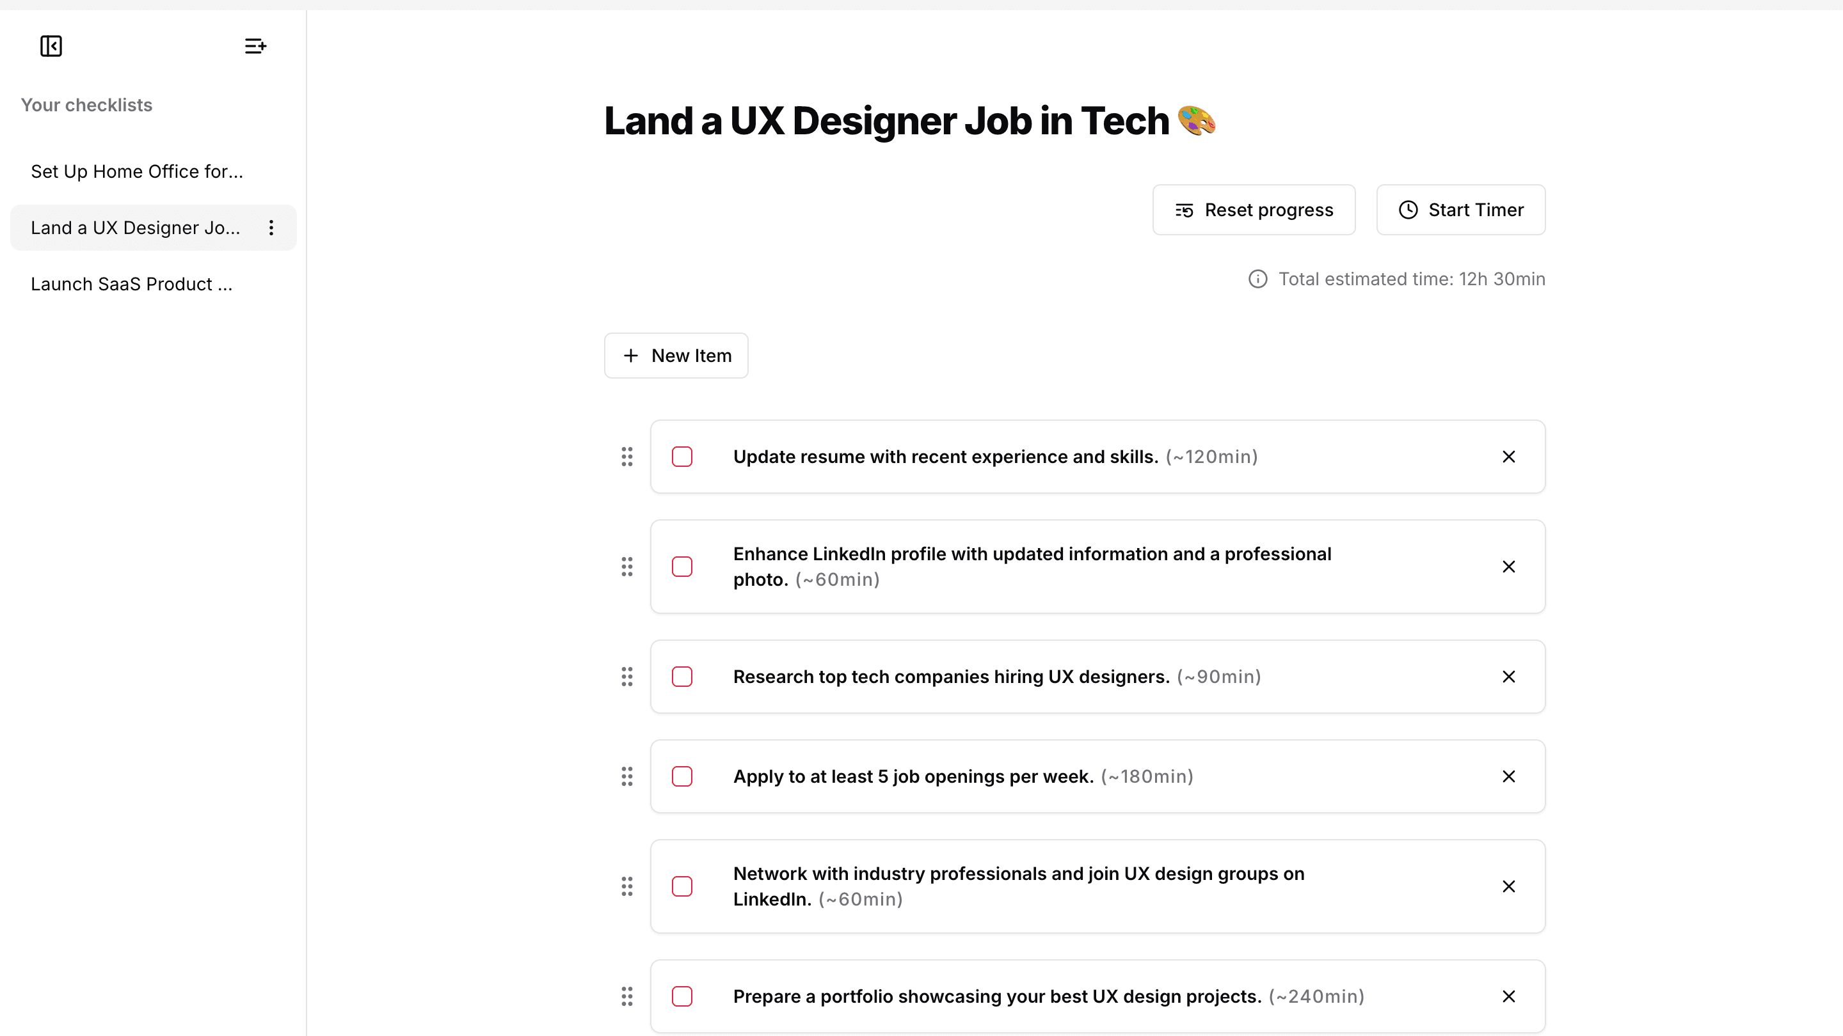This screenshot has height=1036, width=1843.
Task: Click the collapse sidebar icon
Action: (x=51, y=45)
